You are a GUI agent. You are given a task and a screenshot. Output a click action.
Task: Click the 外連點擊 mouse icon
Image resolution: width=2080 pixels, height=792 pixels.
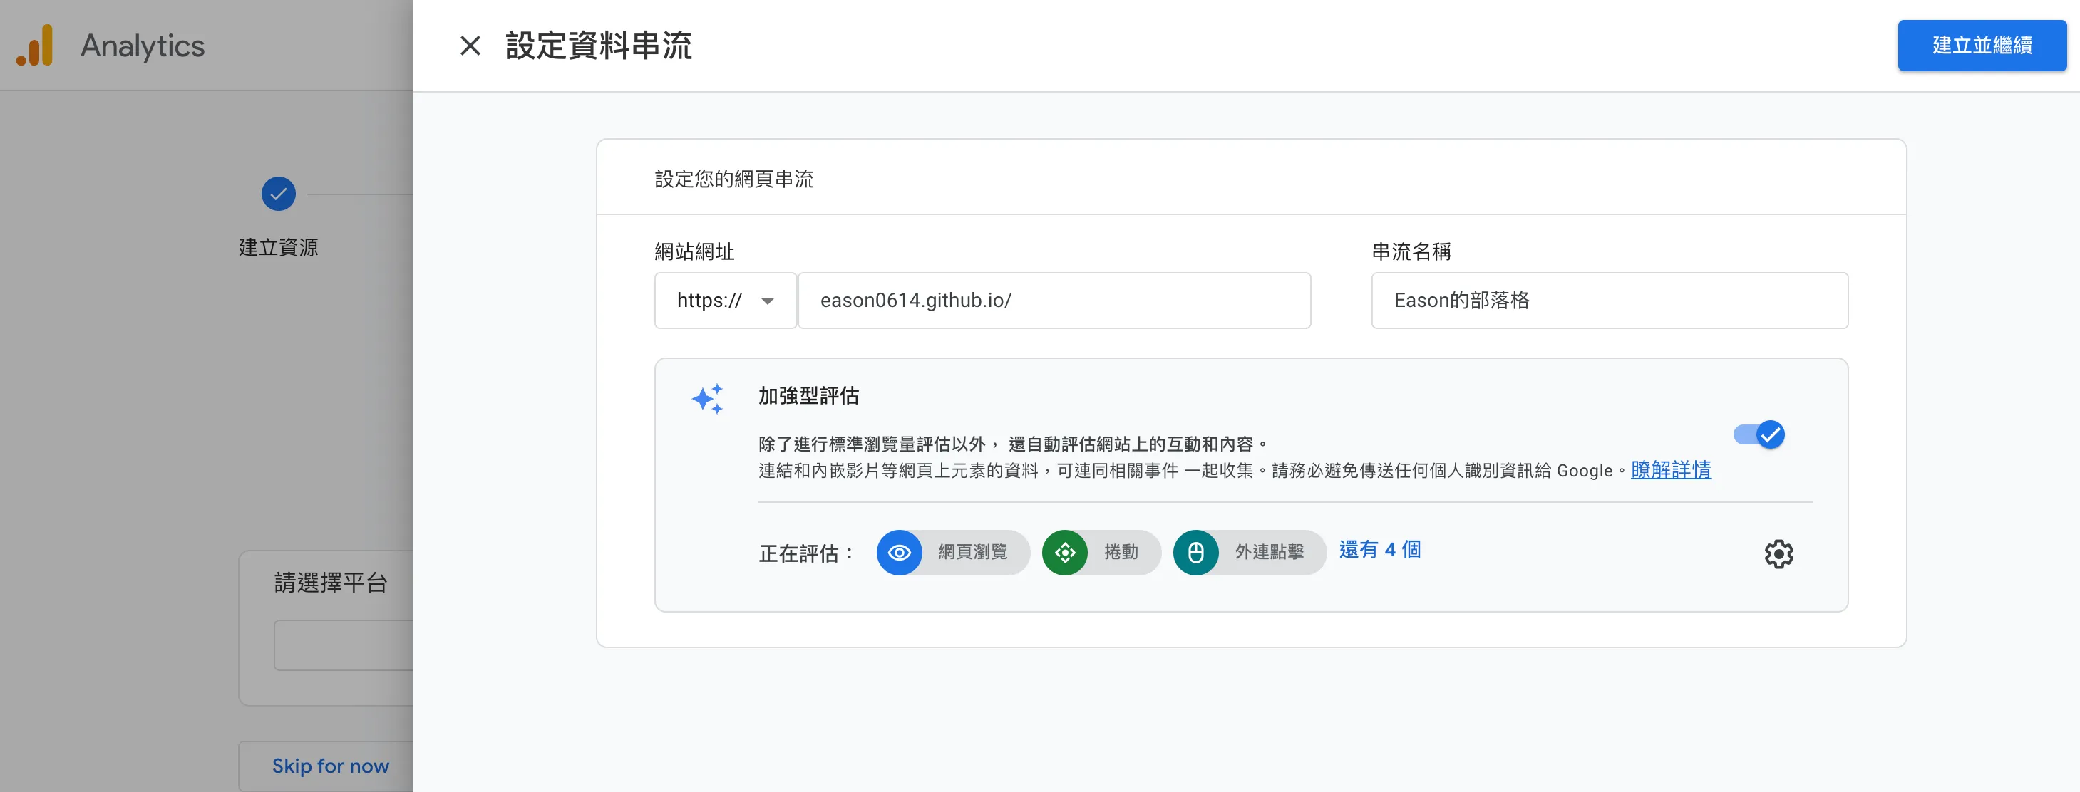(x=1196, y=553)
